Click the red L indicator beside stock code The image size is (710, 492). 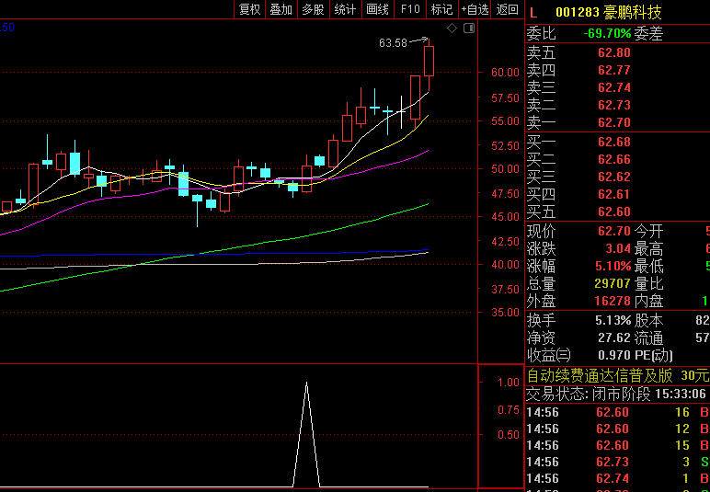[533, 13]
